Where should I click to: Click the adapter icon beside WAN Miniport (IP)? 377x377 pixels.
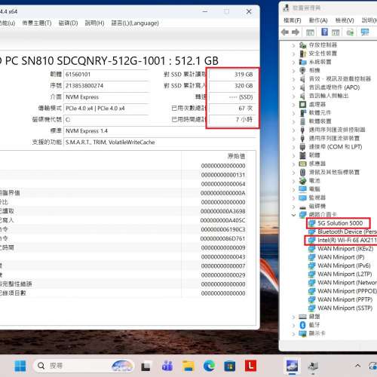[x=311, y=257]
